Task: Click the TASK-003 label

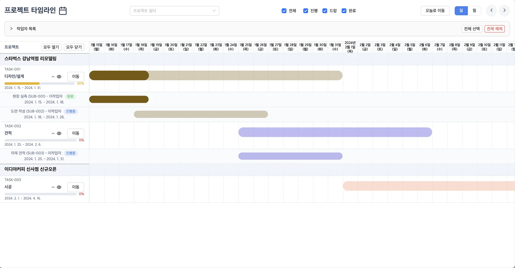Action: click(13, 180)
